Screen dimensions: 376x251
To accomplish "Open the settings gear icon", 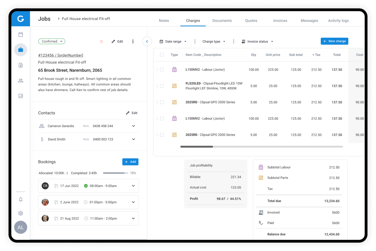I will coord(21,213).
